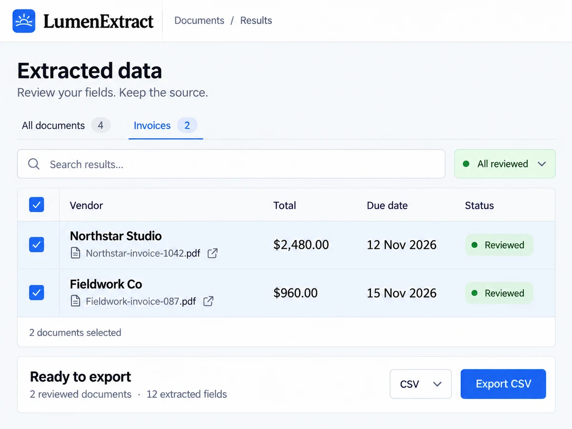Select the Invoices tab
Screen dimensions: 572x429
[x=165, y=125]
